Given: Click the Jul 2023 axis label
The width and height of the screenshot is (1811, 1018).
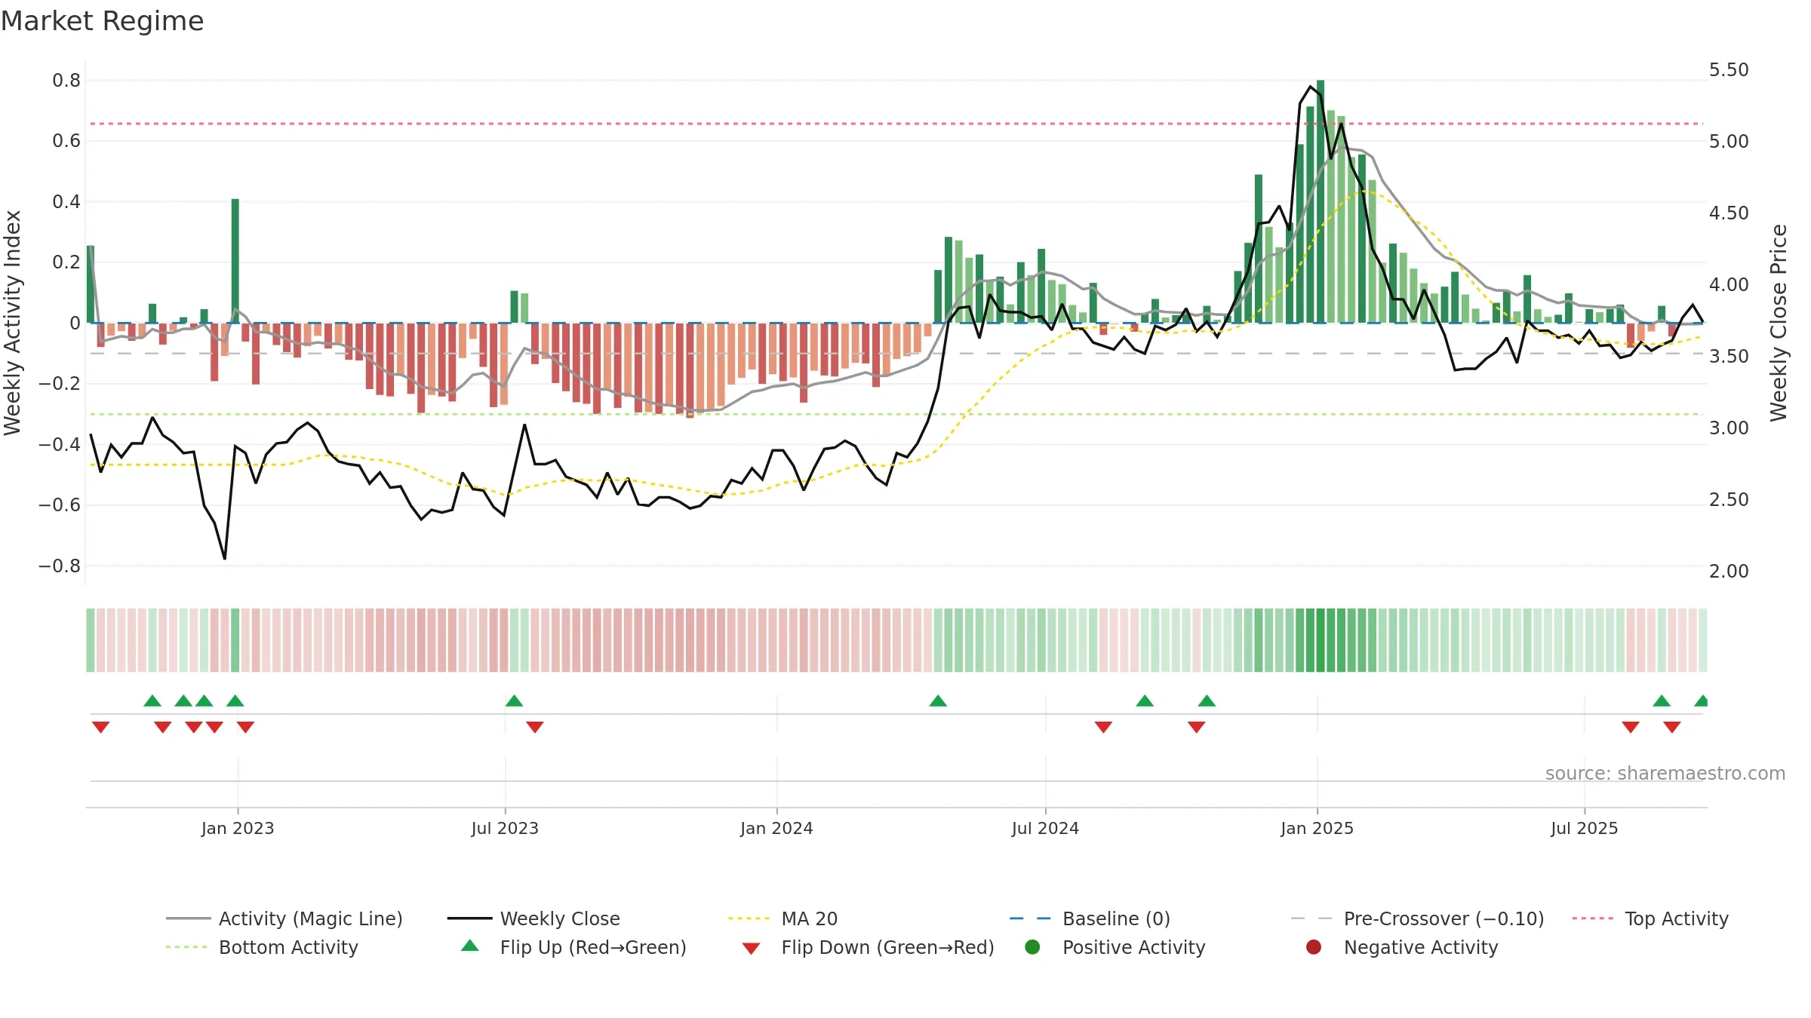Looking at the screenshot, I should click(x=505, y=828).
